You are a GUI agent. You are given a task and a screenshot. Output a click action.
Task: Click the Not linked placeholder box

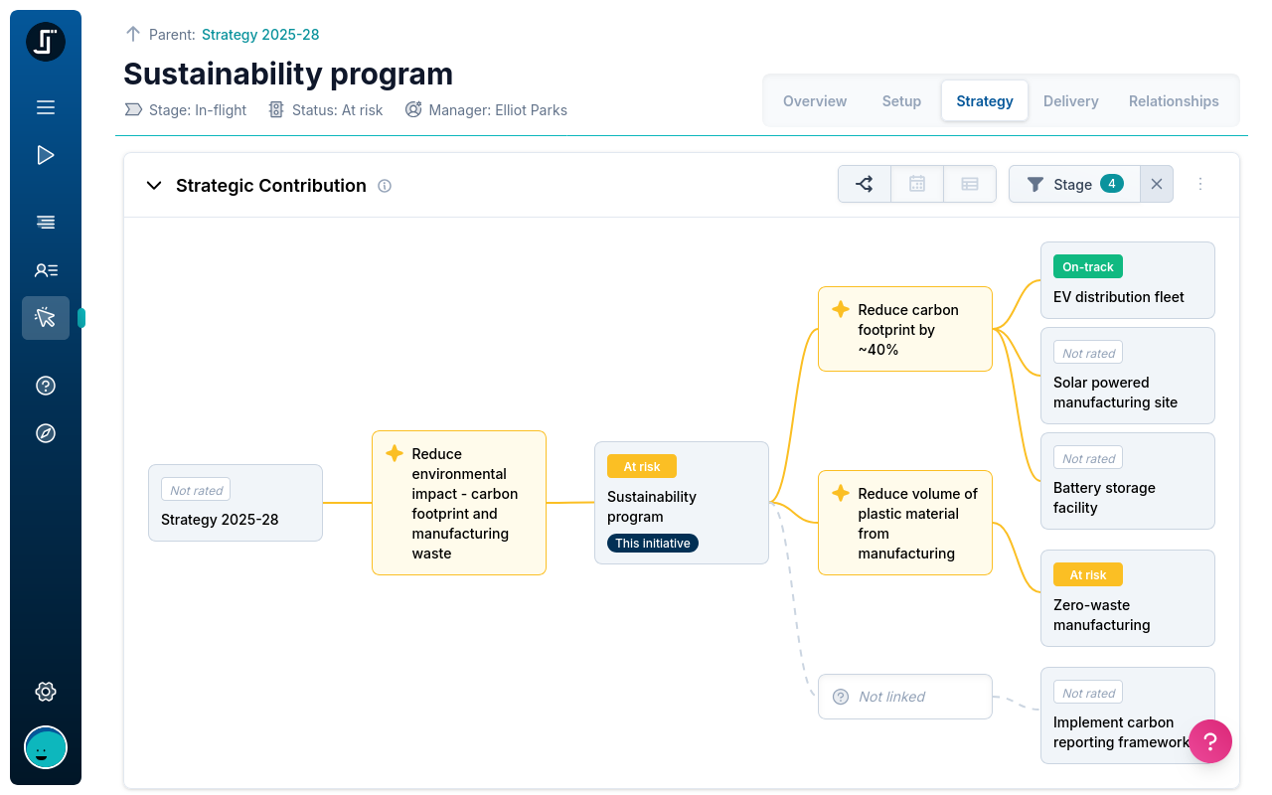[905, 697]
